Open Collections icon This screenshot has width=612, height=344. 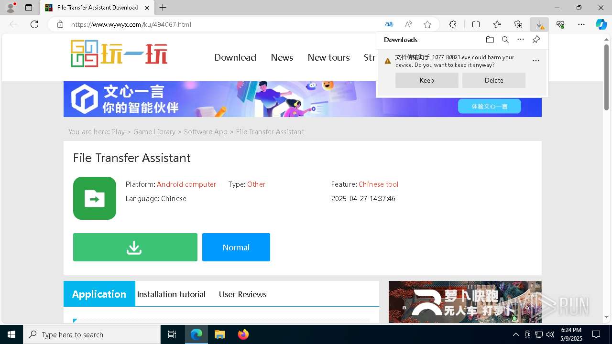pyautogui.click(x=518, y=24)
